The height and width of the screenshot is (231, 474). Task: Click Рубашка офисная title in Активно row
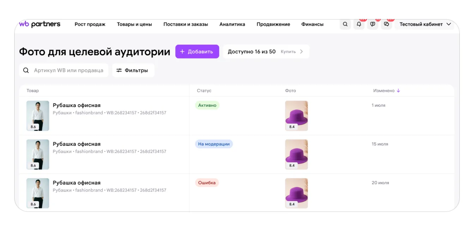click(x=77, y=105)
